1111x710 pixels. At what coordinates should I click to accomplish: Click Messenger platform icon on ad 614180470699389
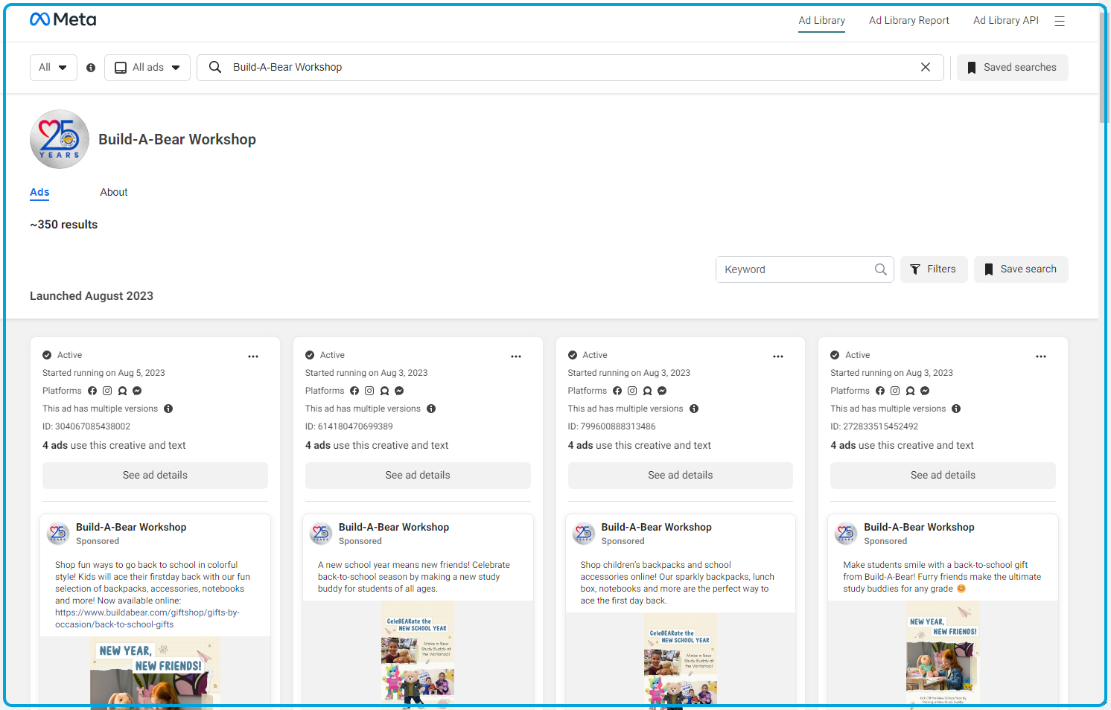pyautogui.click(x=399, y=391)
